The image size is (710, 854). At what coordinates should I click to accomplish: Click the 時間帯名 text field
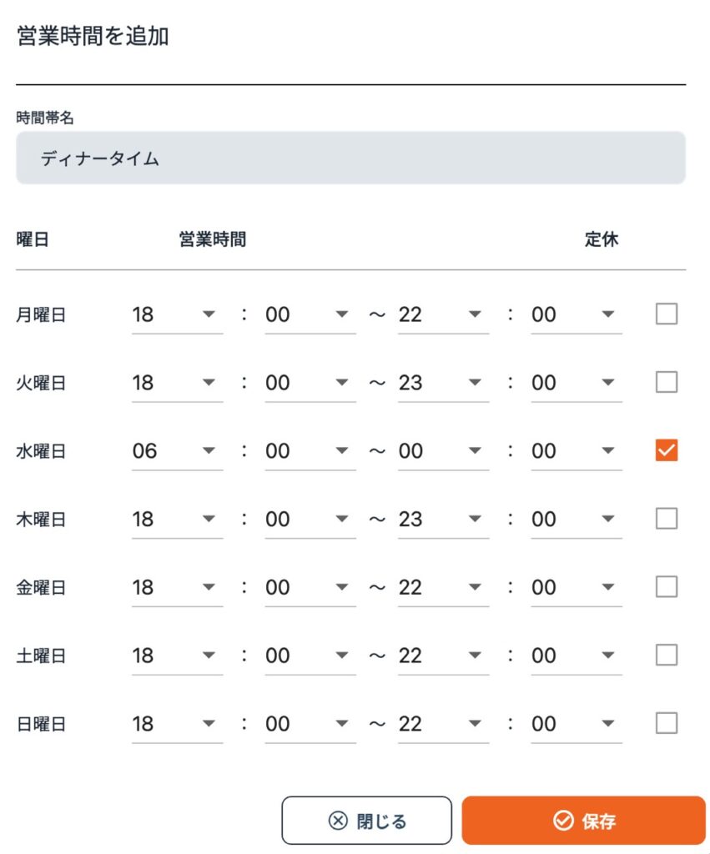click(350, 158)
